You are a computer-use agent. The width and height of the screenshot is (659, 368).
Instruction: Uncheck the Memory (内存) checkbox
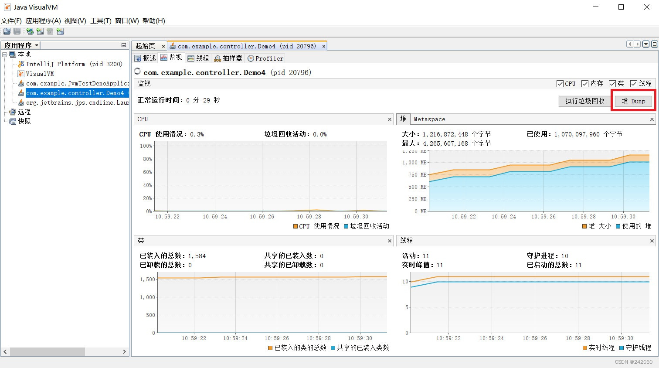coord(585,84)
